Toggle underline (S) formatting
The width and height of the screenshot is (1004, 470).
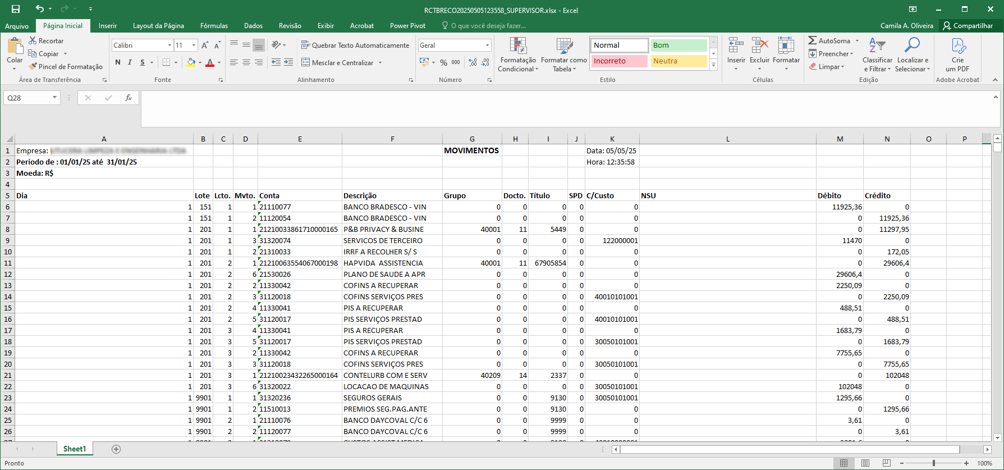pos(143,62)
